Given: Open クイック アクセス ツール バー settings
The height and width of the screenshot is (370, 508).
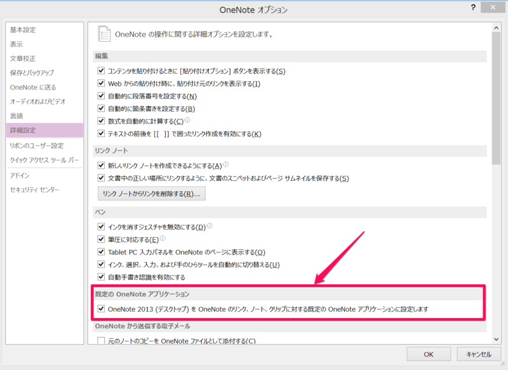Looking at the screenshot, I should (44, 160).
